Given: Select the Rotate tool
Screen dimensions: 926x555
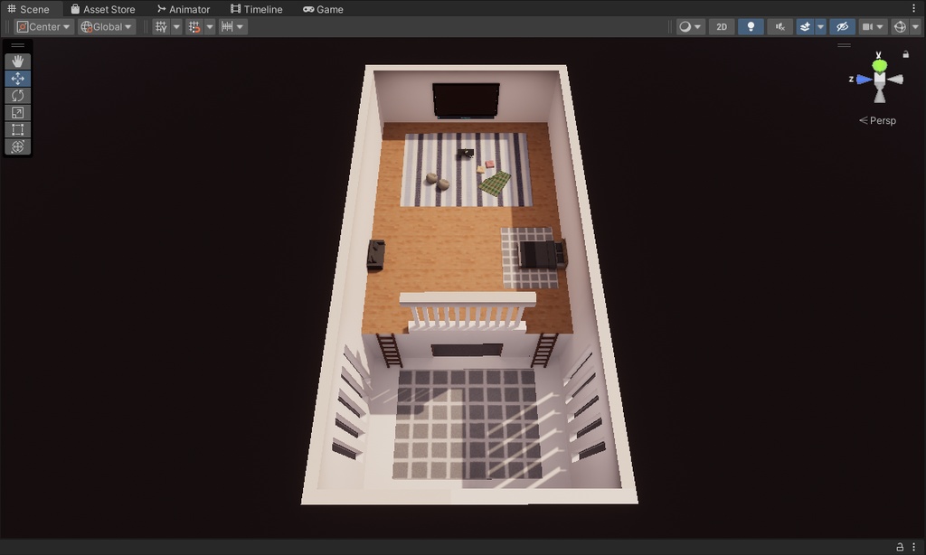Looking at the screenshot, I should pyautogui.click(x=17, y=95).
